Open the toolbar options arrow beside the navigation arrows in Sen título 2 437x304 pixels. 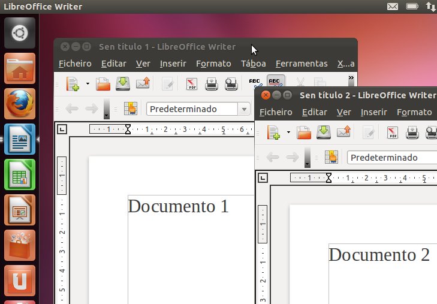(x=308, y=158)
